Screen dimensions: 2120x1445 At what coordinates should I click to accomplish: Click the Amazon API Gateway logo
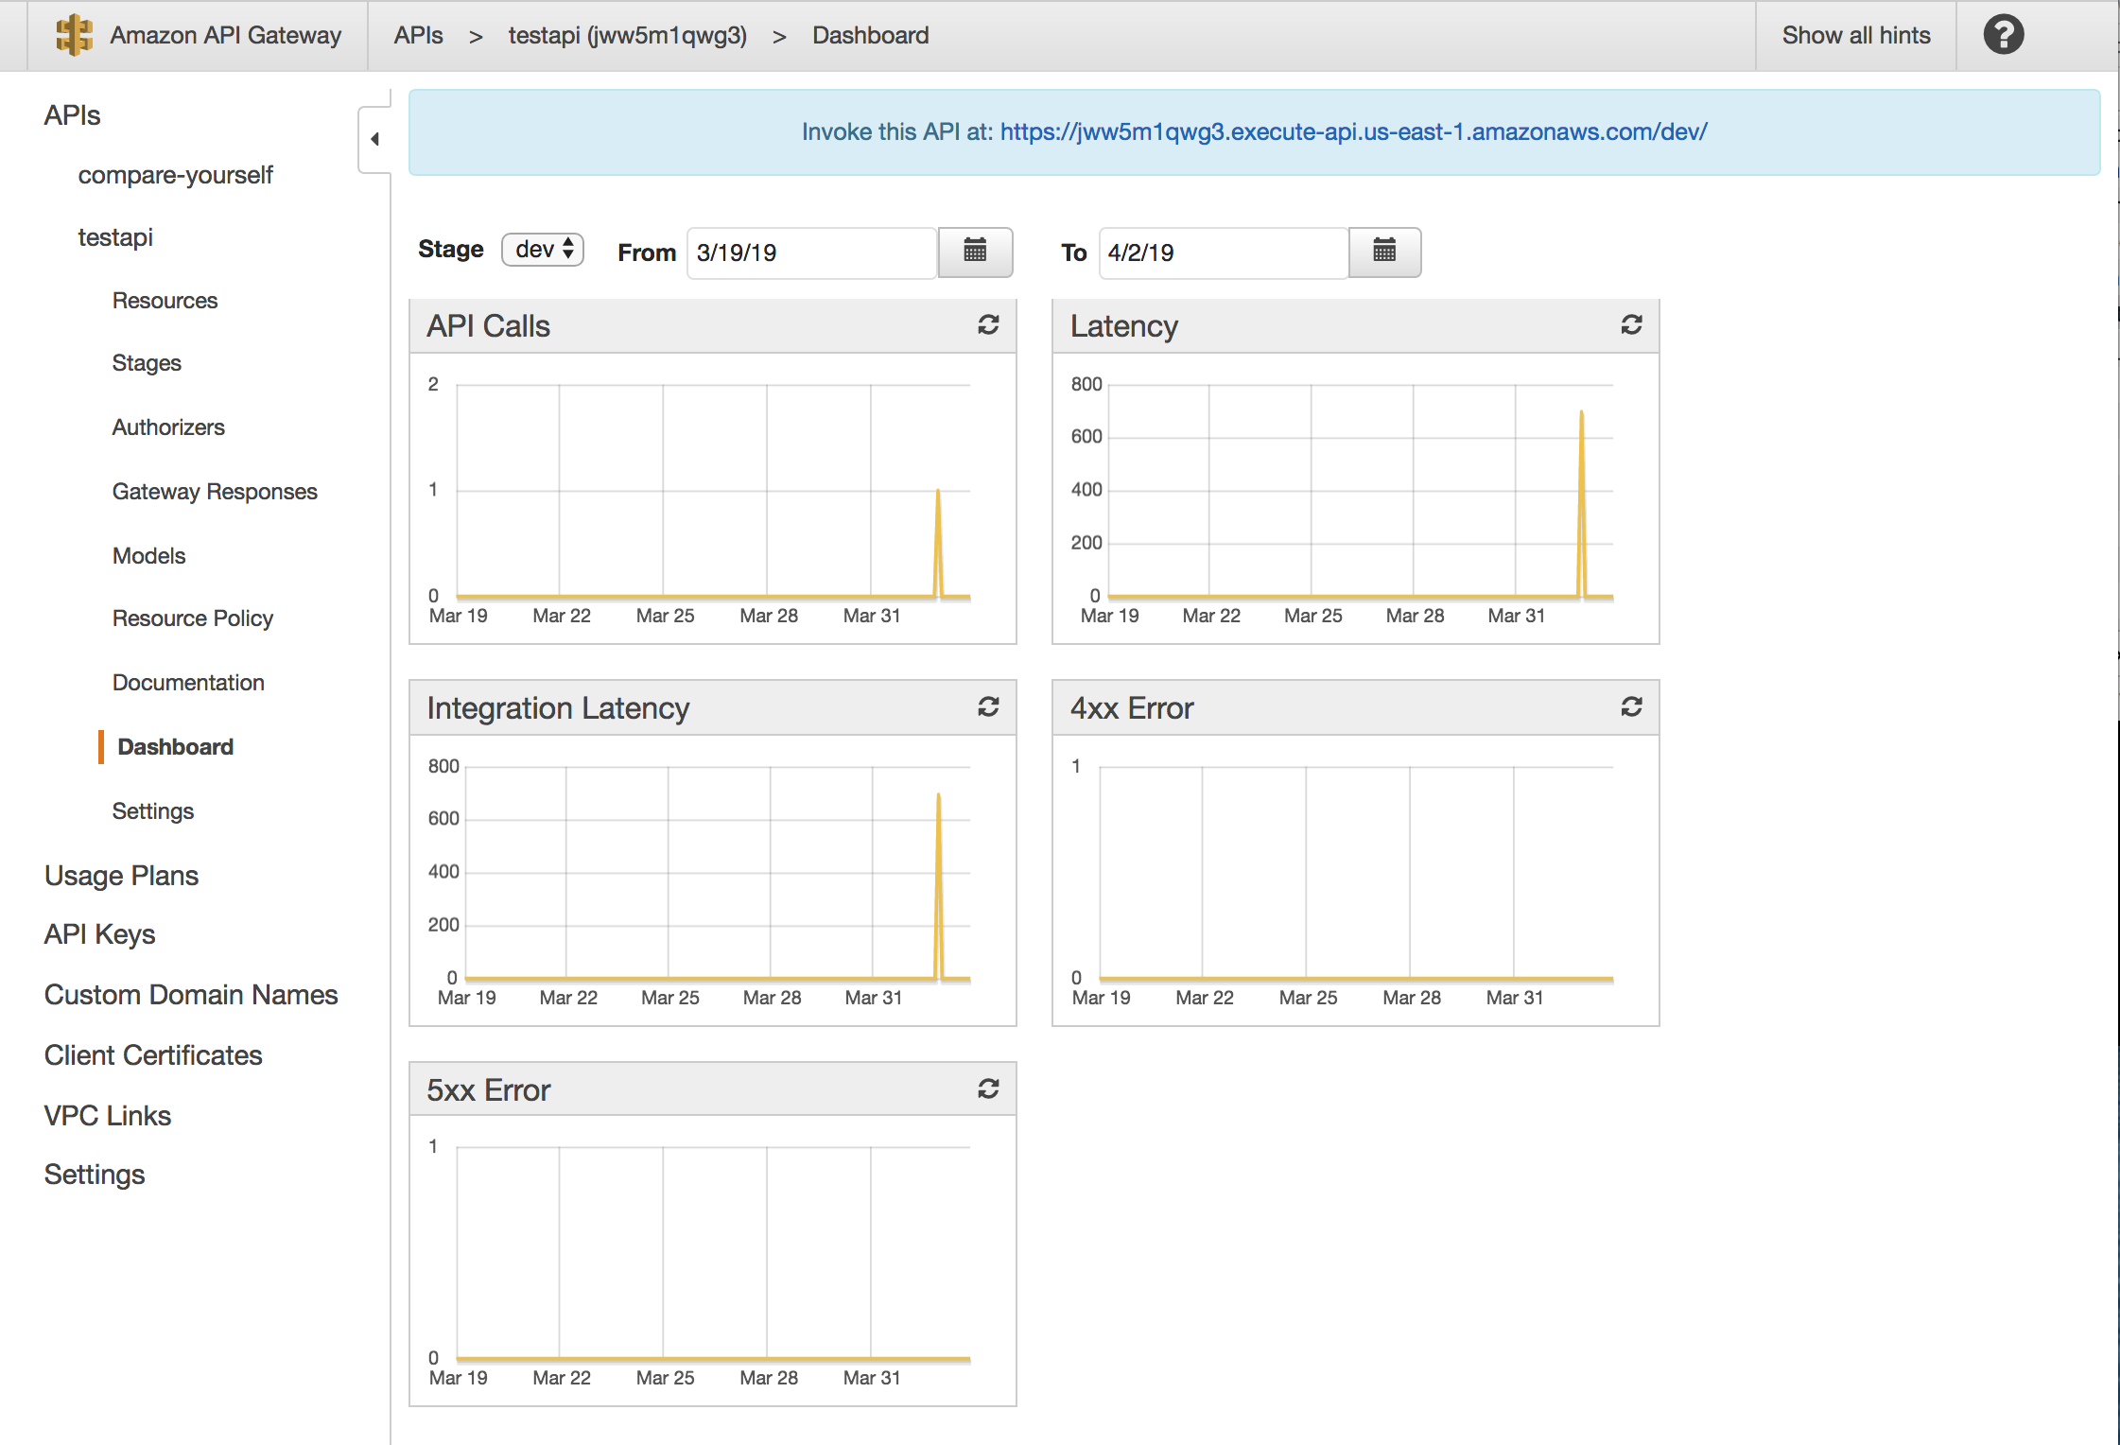(74, 36)
